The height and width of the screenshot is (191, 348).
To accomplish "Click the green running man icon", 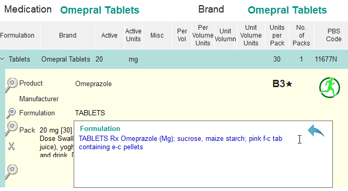I will tap(330, 88).
